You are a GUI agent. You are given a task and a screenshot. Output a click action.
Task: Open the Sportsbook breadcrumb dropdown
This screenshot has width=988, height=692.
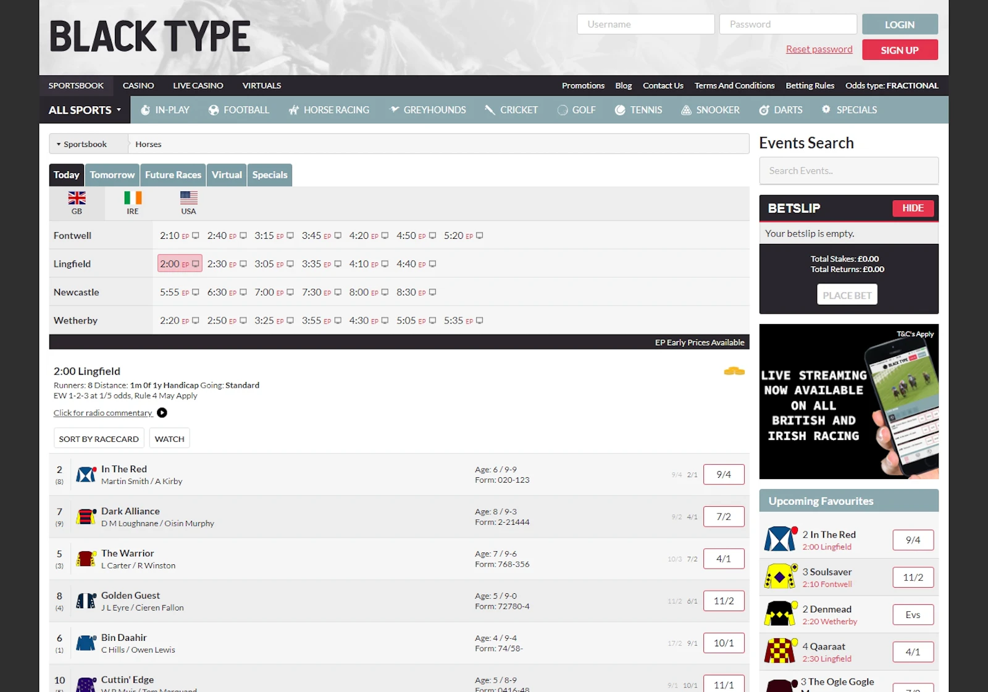82,144
